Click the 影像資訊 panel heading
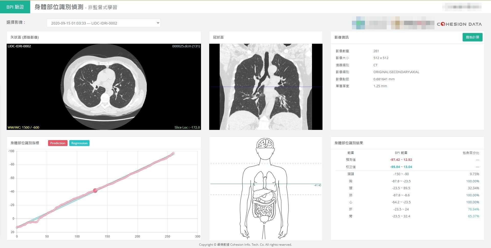The image size is (491, 248). point(341,37)
